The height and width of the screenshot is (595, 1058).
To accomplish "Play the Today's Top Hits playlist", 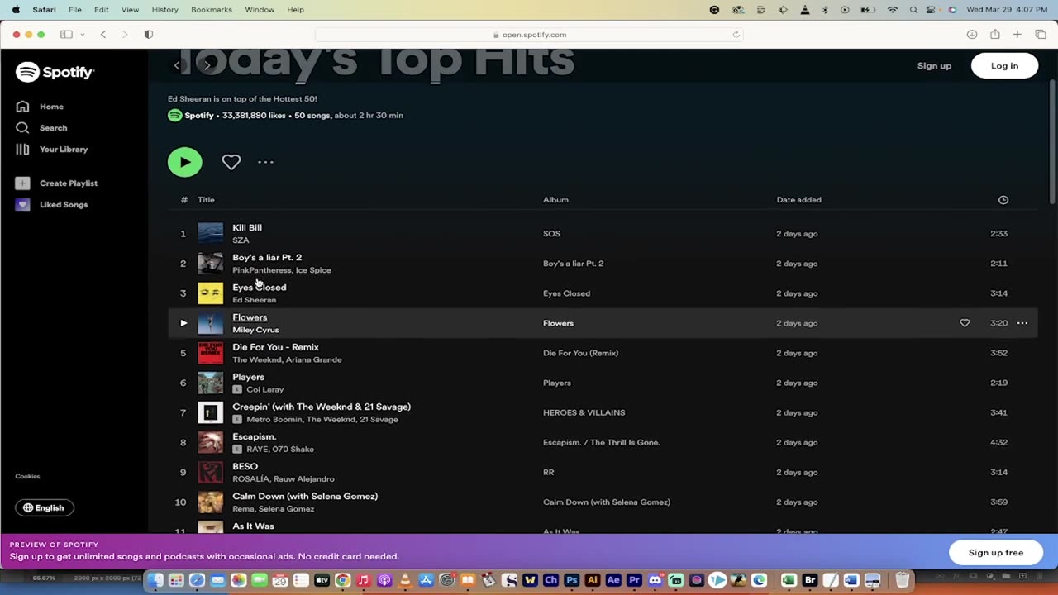I will click(x=184, y=162).
